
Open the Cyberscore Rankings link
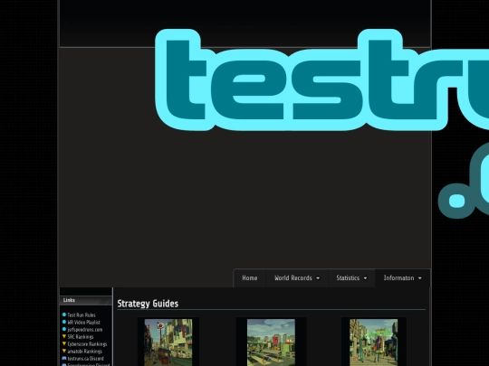pyautogui.click(x=87, y=344)
